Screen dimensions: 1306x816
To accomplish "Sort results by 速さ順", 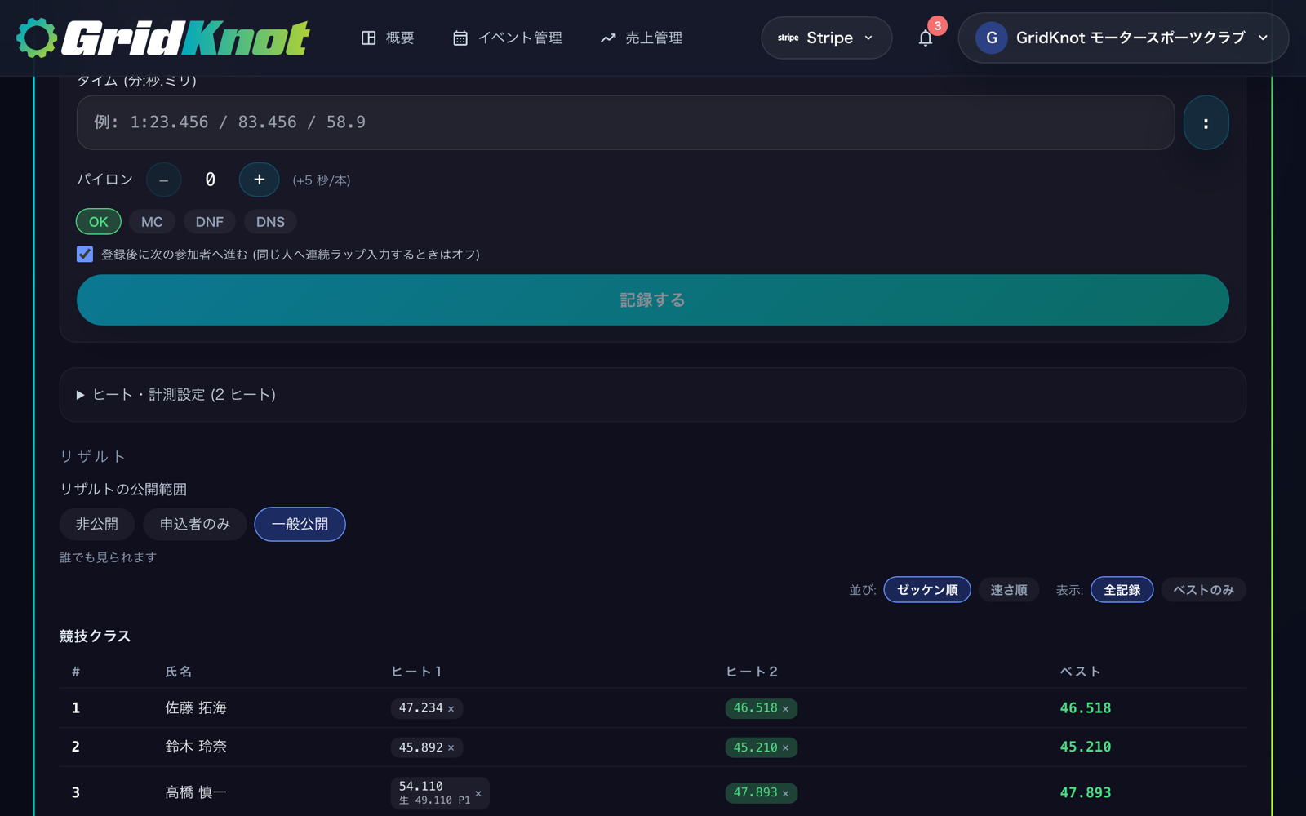I will (1009, 590).
